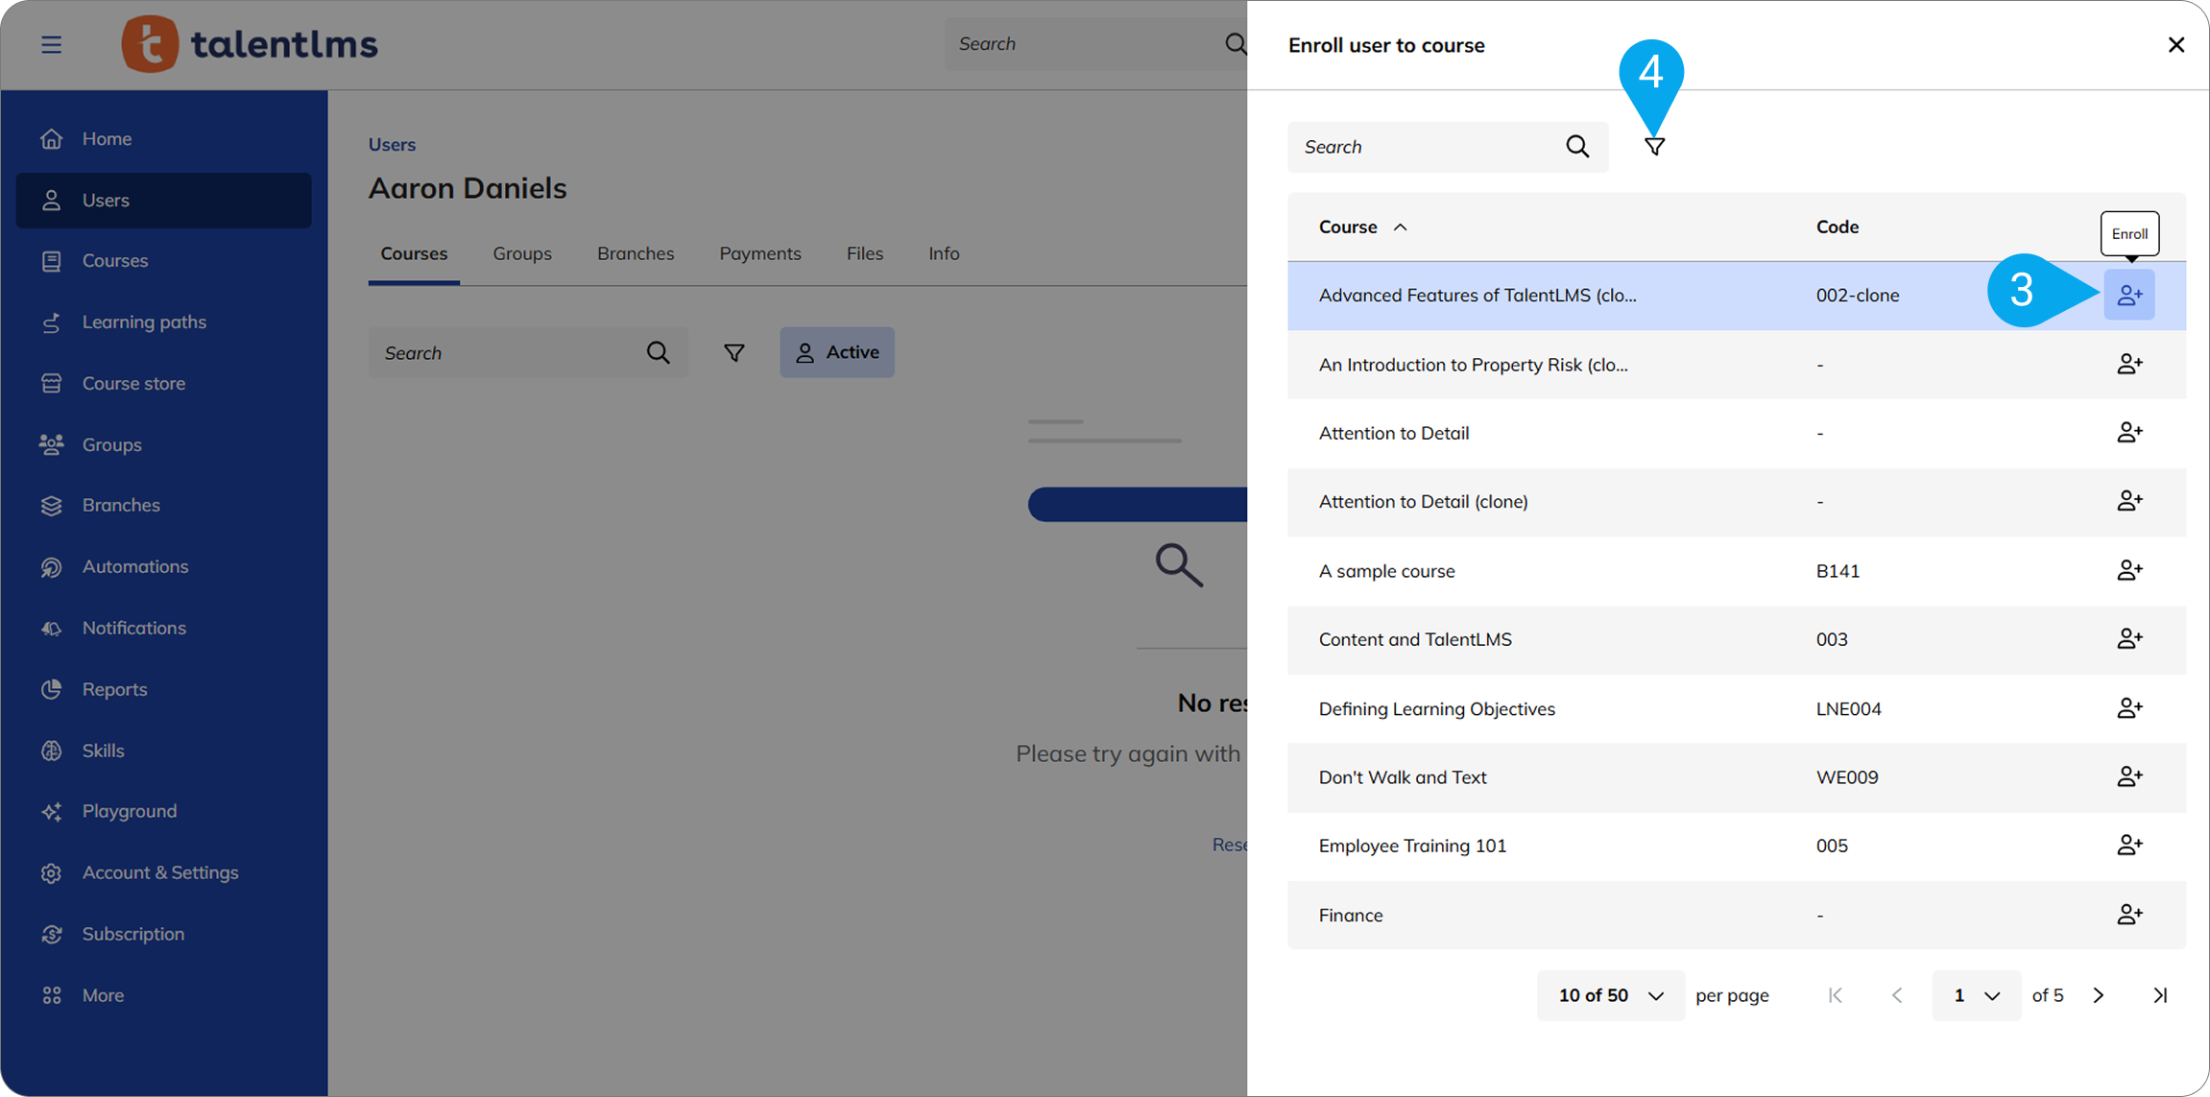Click enroll icon for A sample course
Screen dimensions: 2210x1097
coord(2129,571)
